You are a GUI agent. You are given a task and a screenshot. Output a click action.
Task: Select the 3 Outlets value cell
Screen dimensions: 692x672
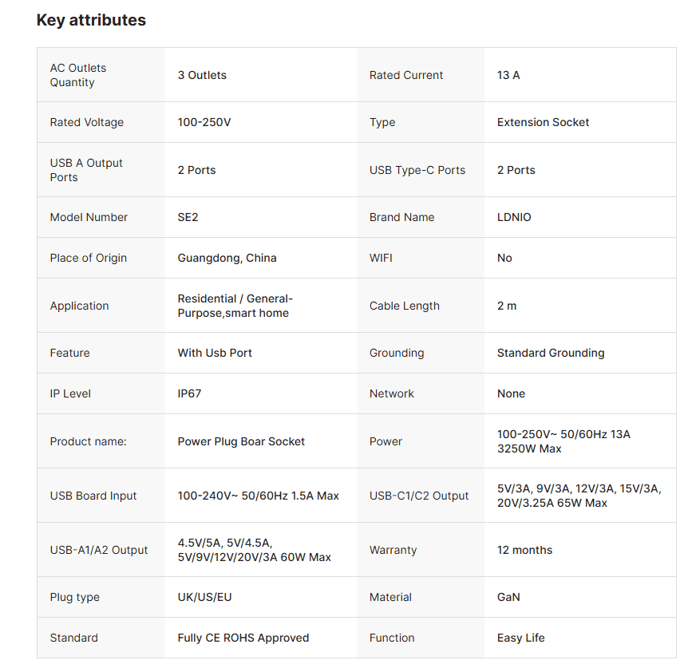(x=202, y=75)
